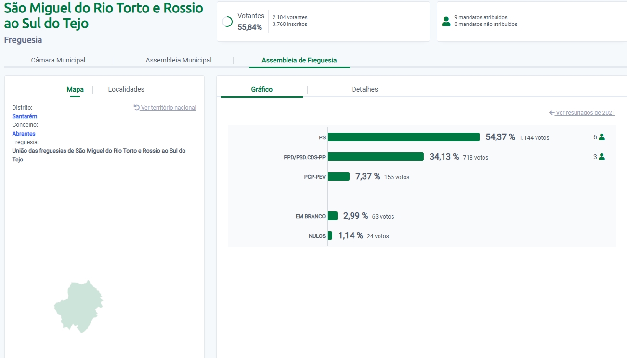Click the voter turnout circular progress icon

(228, 22)
